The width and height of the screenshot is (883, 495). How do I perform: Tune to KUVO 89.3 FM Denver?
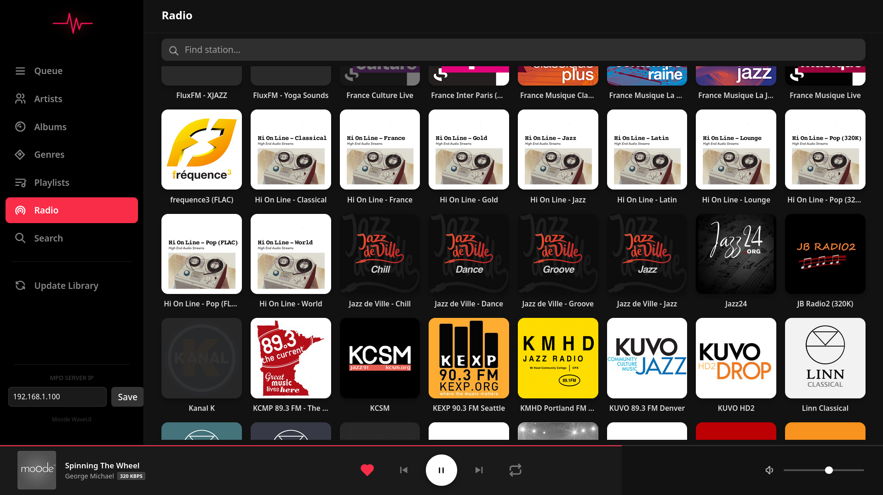pos(647,358)
